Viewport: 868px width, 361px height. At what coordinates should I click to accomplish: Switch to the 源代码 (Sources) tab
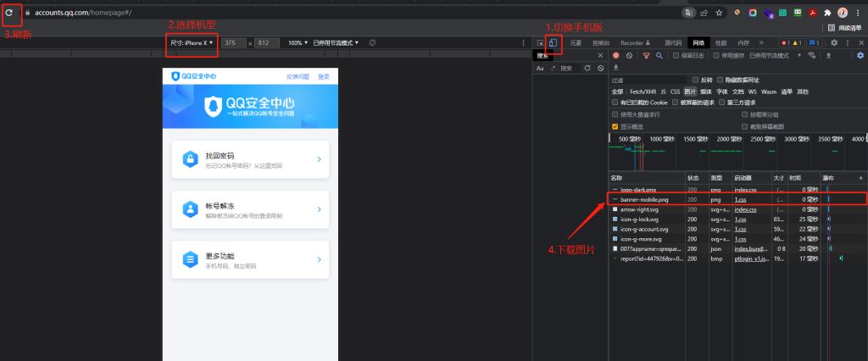click(x=672, y=42)
